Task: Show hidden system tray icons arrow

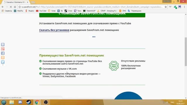Action: click(x=160, y=102)
